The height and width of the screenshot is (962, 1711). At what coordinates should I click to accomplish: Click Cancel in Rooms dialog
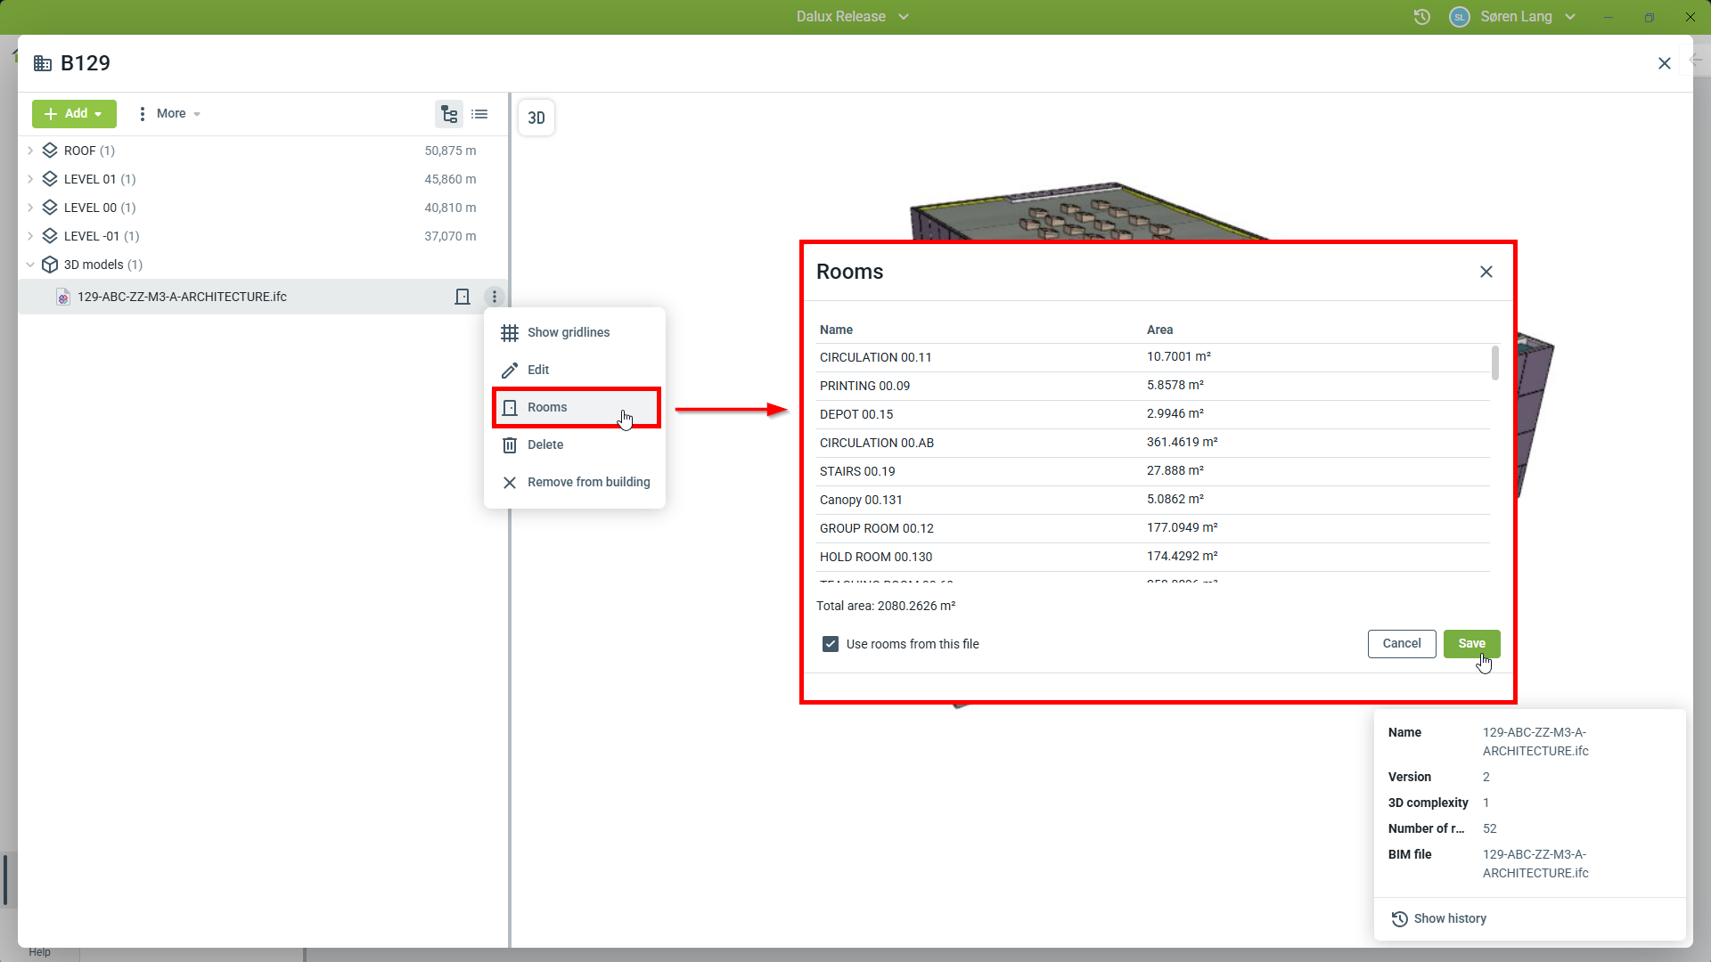tap(1401, 643)
